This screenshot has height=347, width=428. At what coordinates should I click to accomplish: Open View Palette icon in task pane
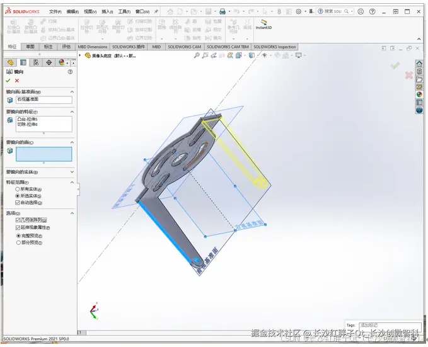[420, 87]
